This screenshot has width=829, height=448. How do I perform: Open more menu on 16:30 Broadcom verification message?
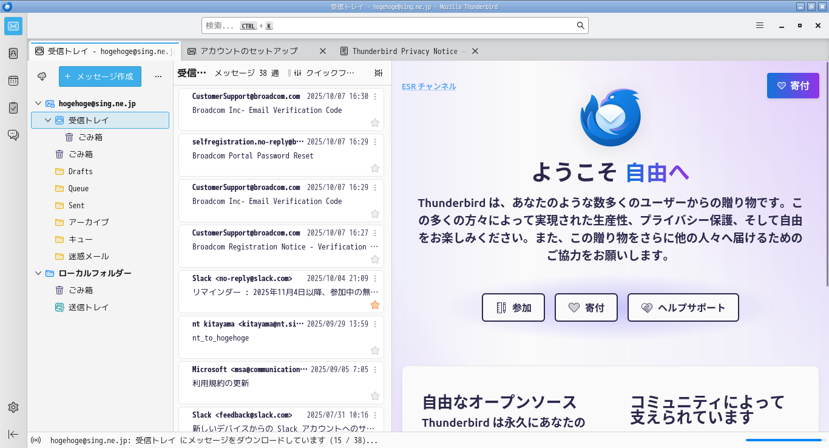click(x=375, y=97)
